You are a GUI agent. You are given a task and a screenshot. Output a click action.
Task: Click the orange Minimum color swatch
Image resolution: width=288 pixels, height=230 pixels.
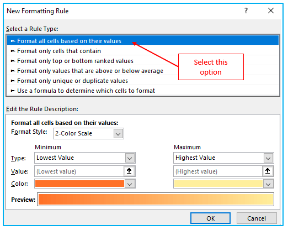coord(79,184)
